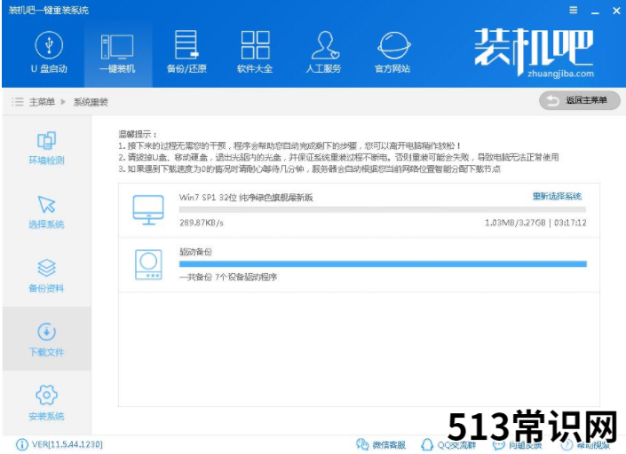Click the monitor icon beside Win7 SP1
The height and width of the screenshot is (454, 626).
148,210
